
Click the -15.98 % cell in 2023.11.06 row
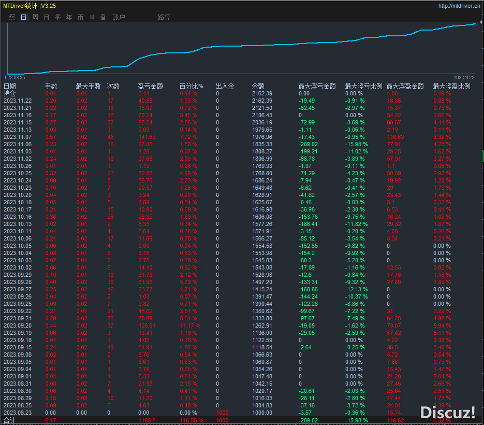pos(357,145)
